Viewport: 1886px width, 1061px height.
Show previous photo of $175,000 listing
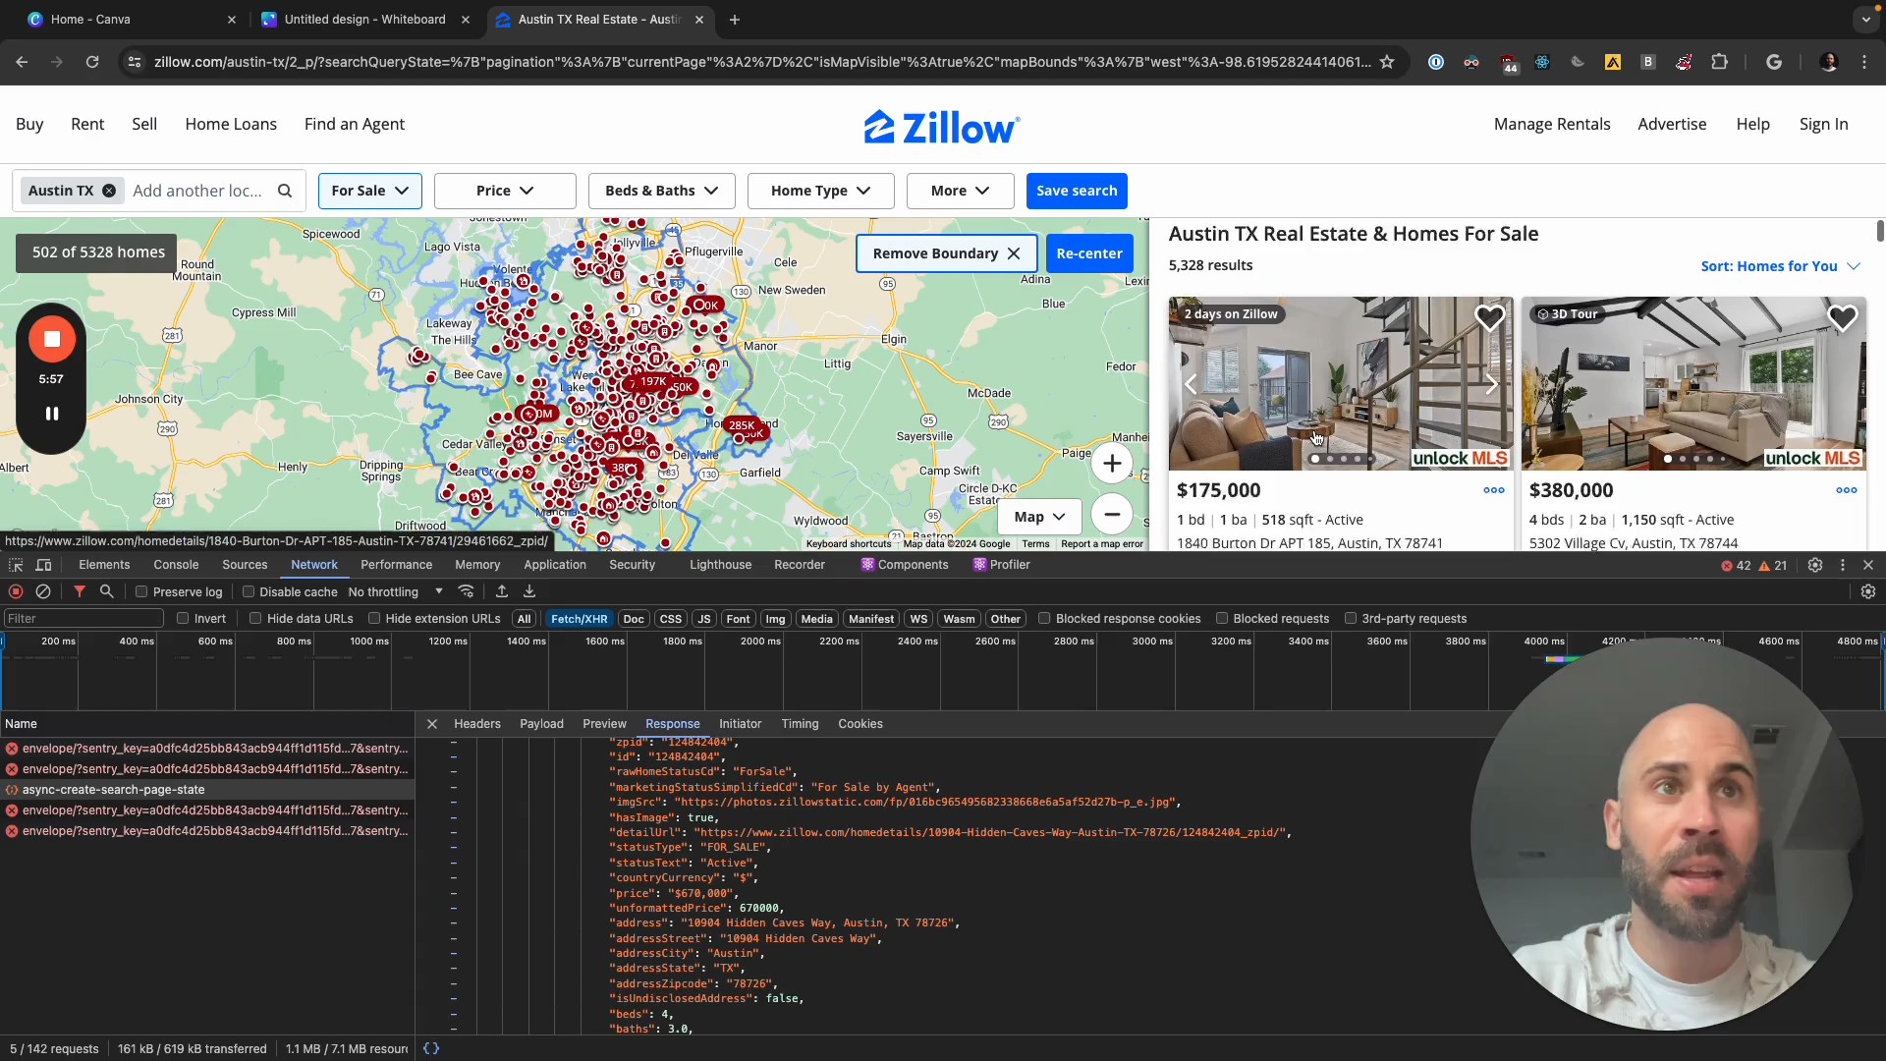point(1191,384)
